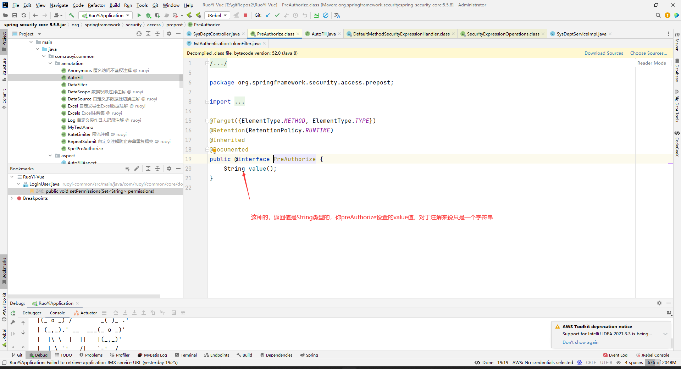Open the Tools menu
Image resolution: width=681 pixels, height=369 pixels.
click(142, 5)
